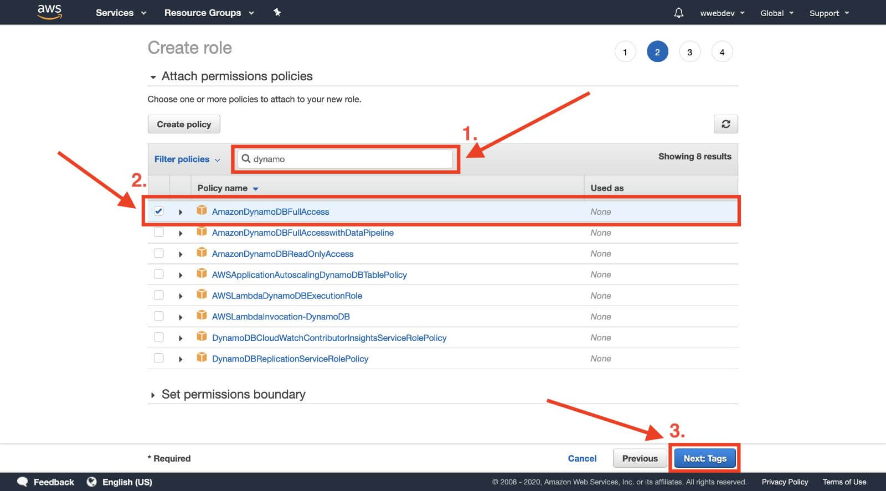Collapse the Attach permissions policies section
This screenshot has width=886, height=491.
click(153, 77)
